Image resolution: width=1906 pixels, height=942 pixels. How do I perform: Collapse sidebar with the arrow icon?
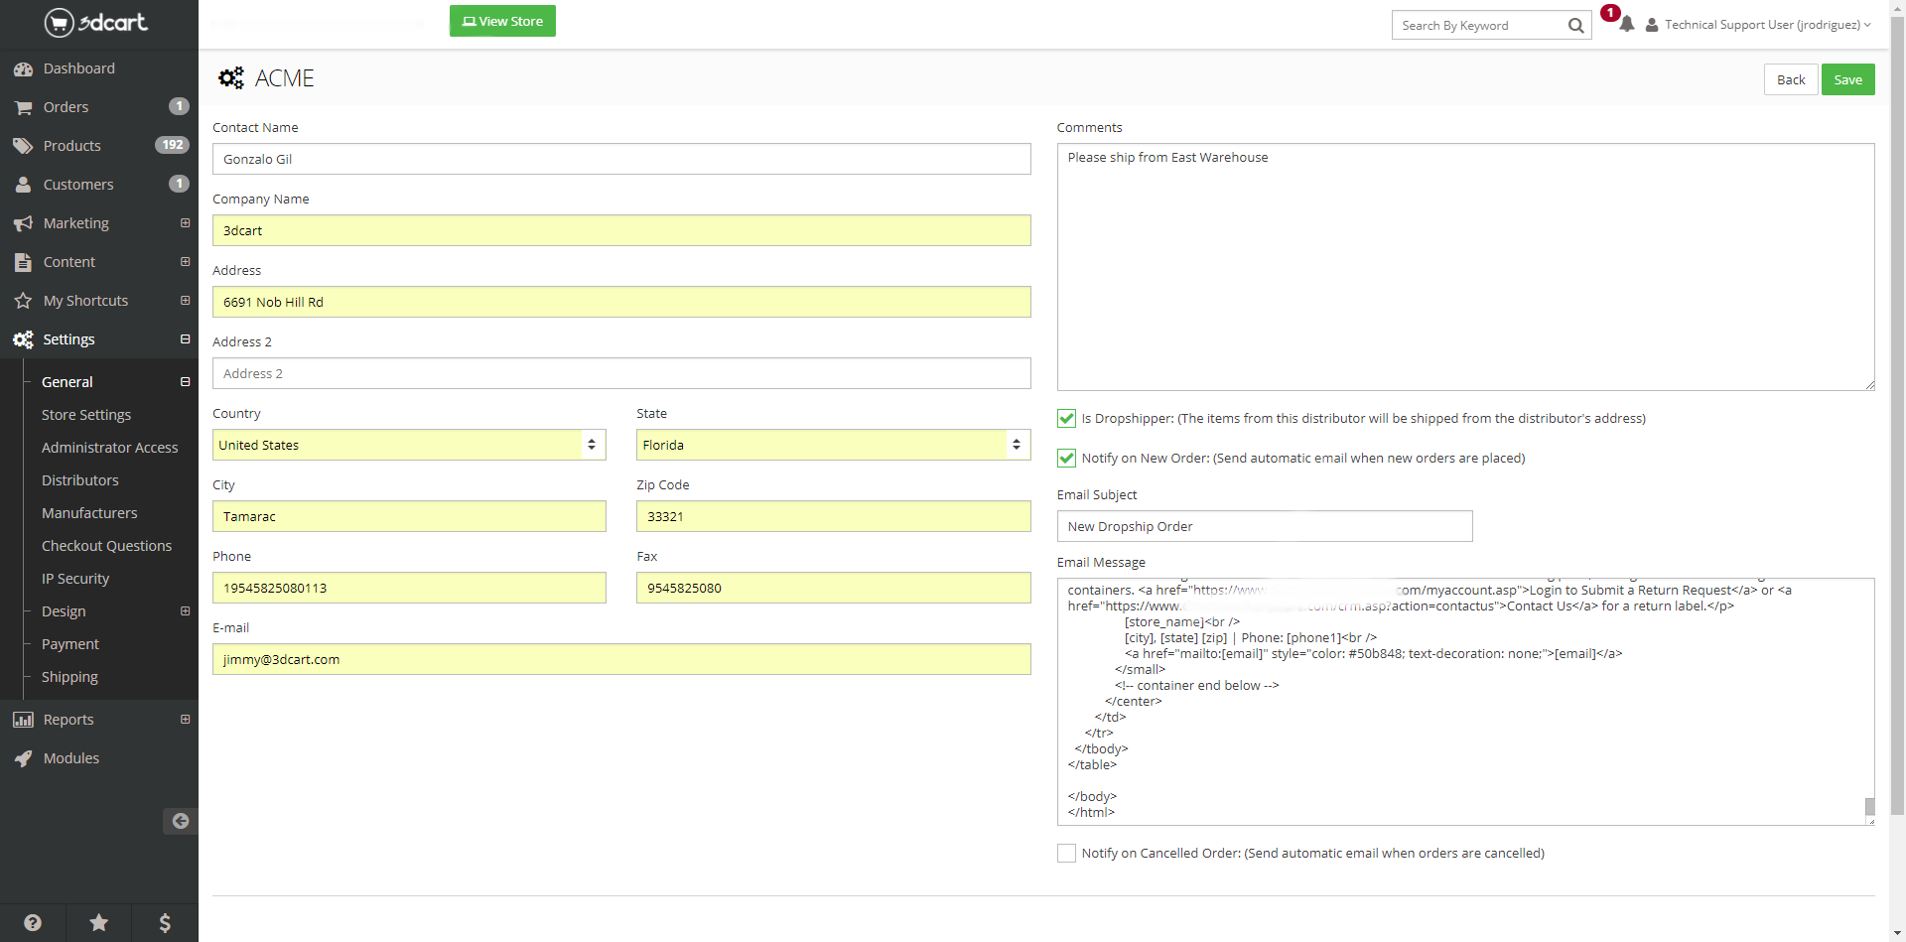tap(180, 821)
